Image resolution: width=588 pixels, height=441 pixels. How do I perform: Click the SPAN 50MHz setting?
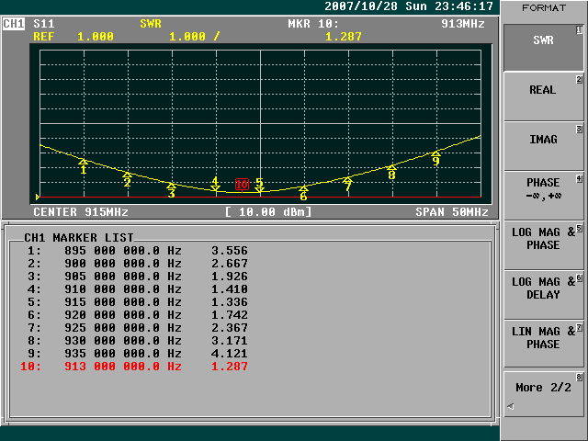click(452, 212)
